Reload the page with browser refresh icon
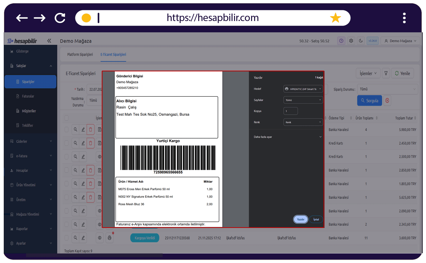 [60, 18]
